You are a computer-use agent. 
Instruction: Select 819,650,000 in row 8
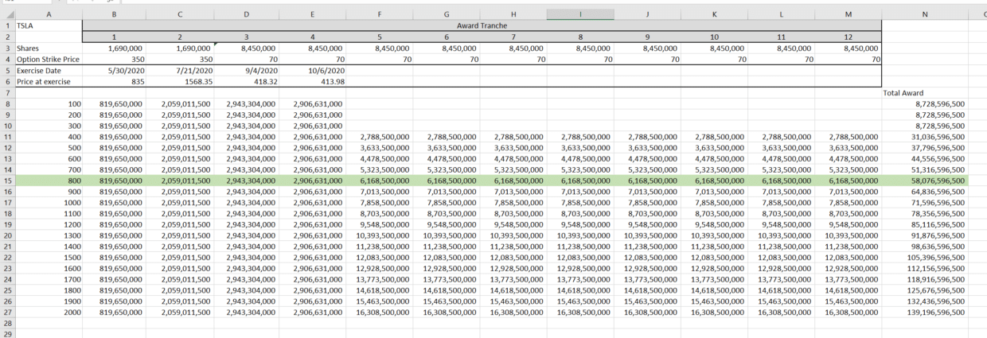pos(114,103)
